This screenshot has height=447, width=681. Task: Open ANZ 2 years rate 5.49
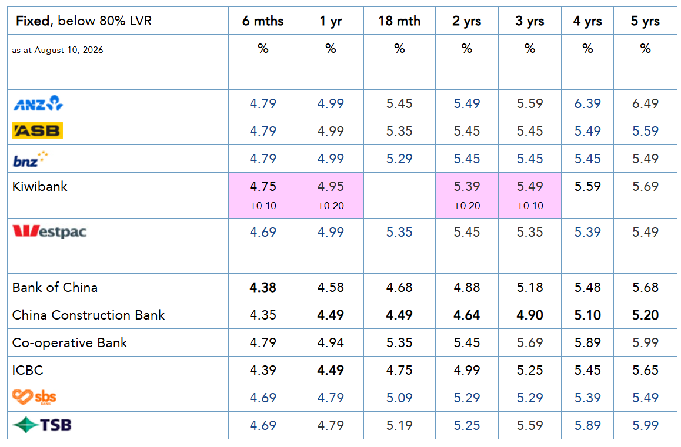pos(467,104)
